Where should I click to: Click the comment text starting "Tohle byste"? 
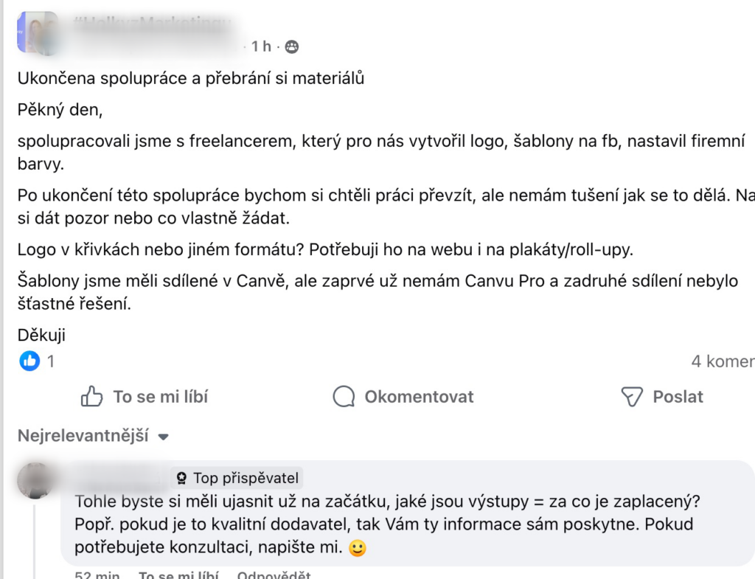tap(387, 501)
